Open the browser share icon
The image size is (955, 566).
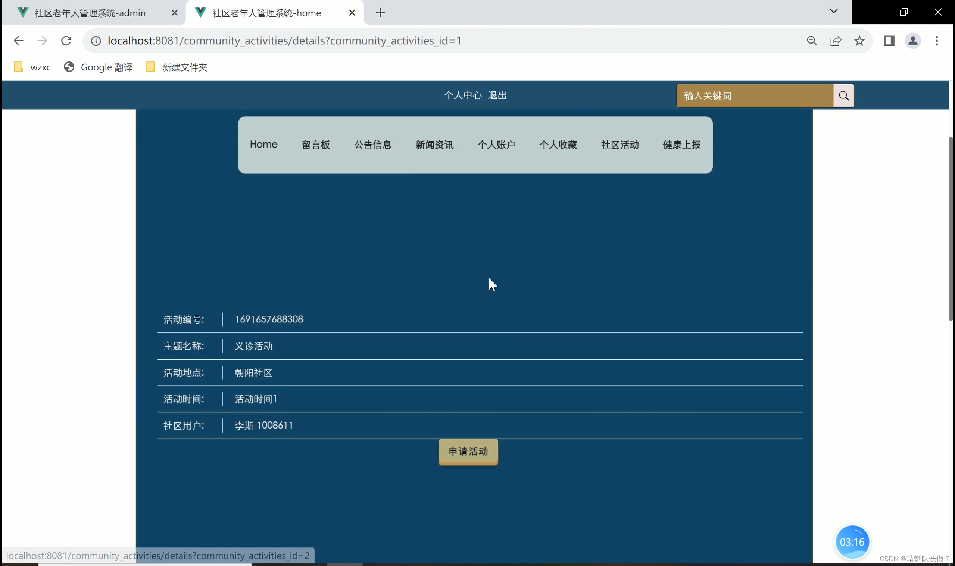[836, 41]
